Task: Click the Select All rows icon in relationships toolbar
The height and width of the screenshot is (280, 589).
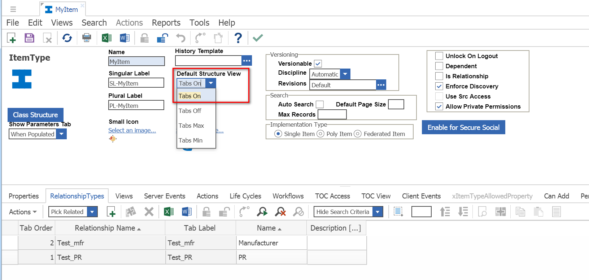Action: (398, 212)
